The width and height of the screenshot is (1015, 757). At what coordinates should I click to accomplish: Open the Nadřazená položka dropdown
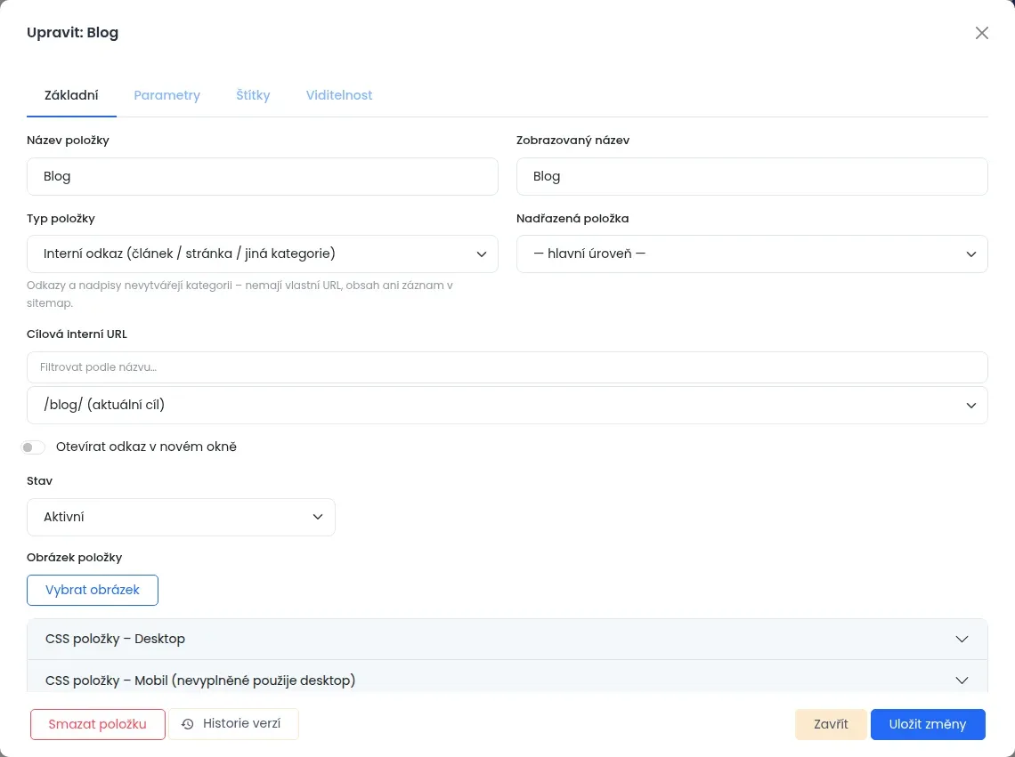pyautogui.click(x=752, y=254)
